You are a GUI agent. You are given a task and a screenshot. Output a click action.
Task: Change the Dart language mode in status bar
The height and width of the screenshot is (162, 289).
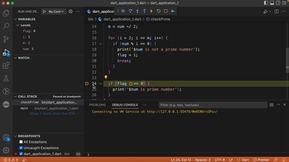(x=245, y=160)
